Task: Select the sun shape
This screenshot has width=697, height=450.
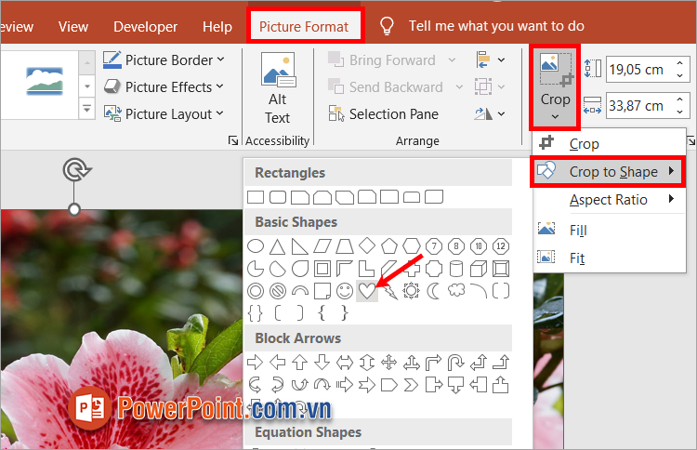Action: tap(411, 291)
